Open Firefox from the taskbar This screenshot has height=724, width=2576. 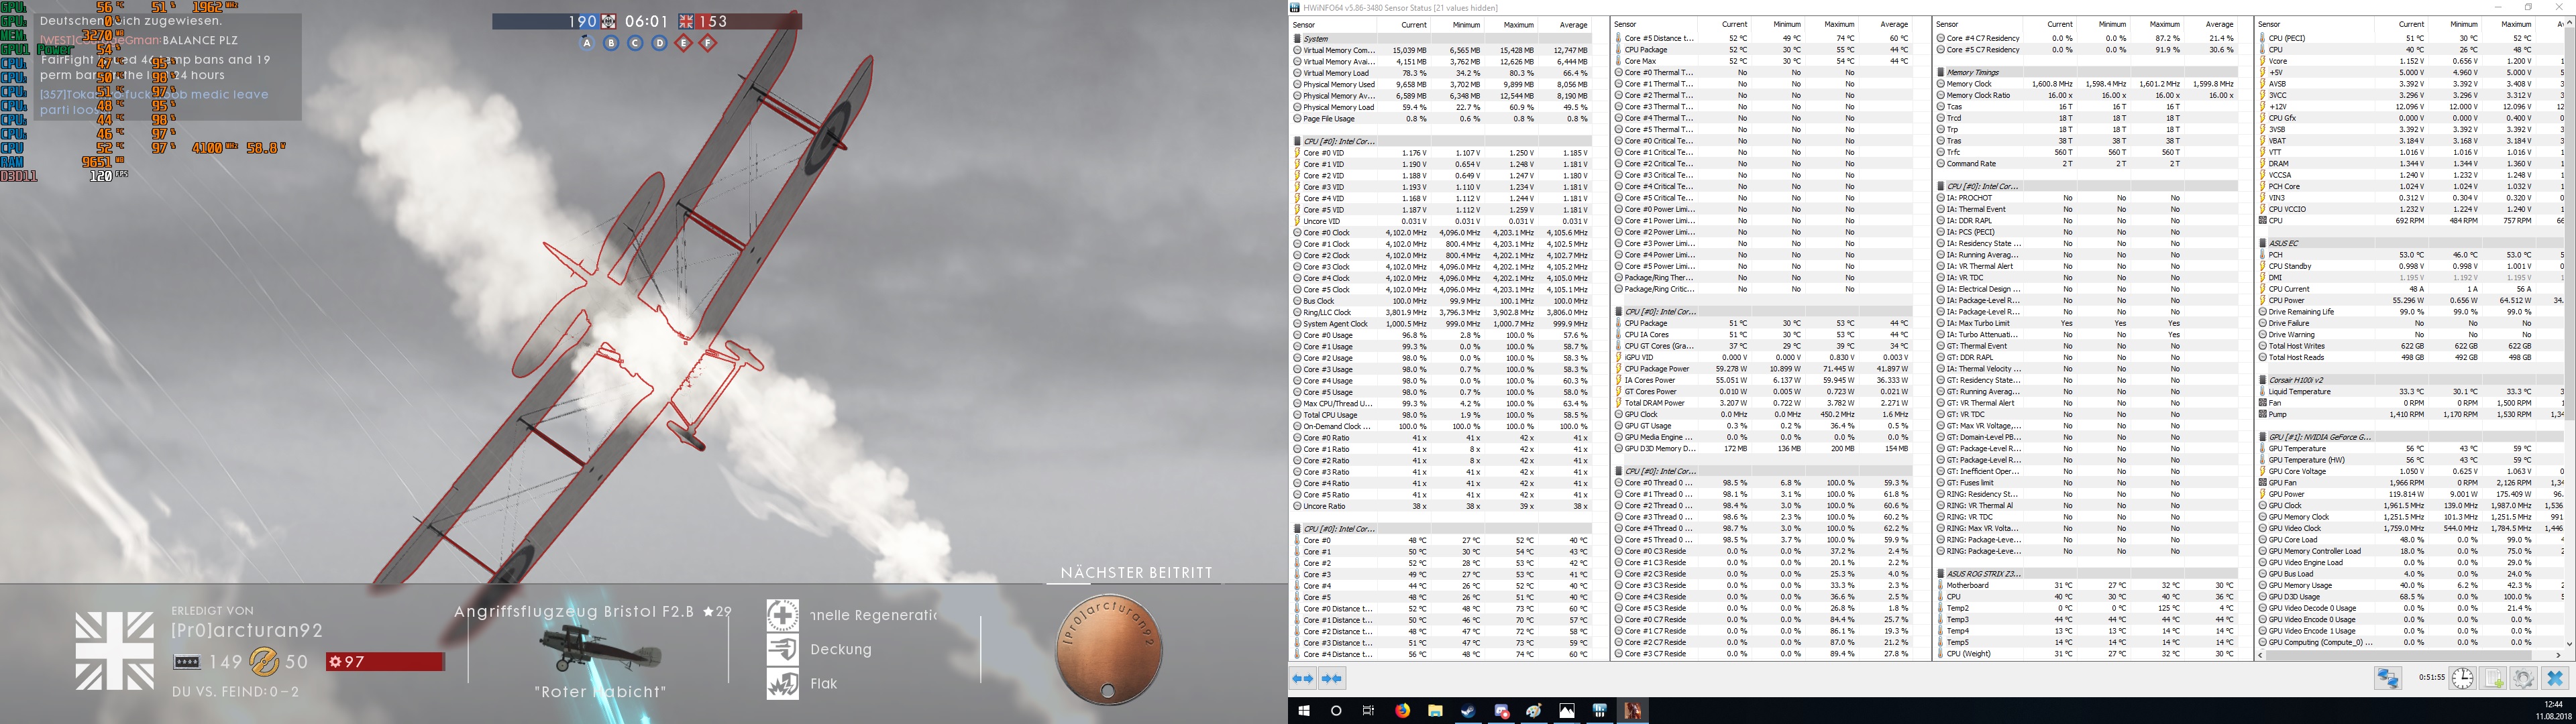pyautogui.click(x=1402, y=711)
